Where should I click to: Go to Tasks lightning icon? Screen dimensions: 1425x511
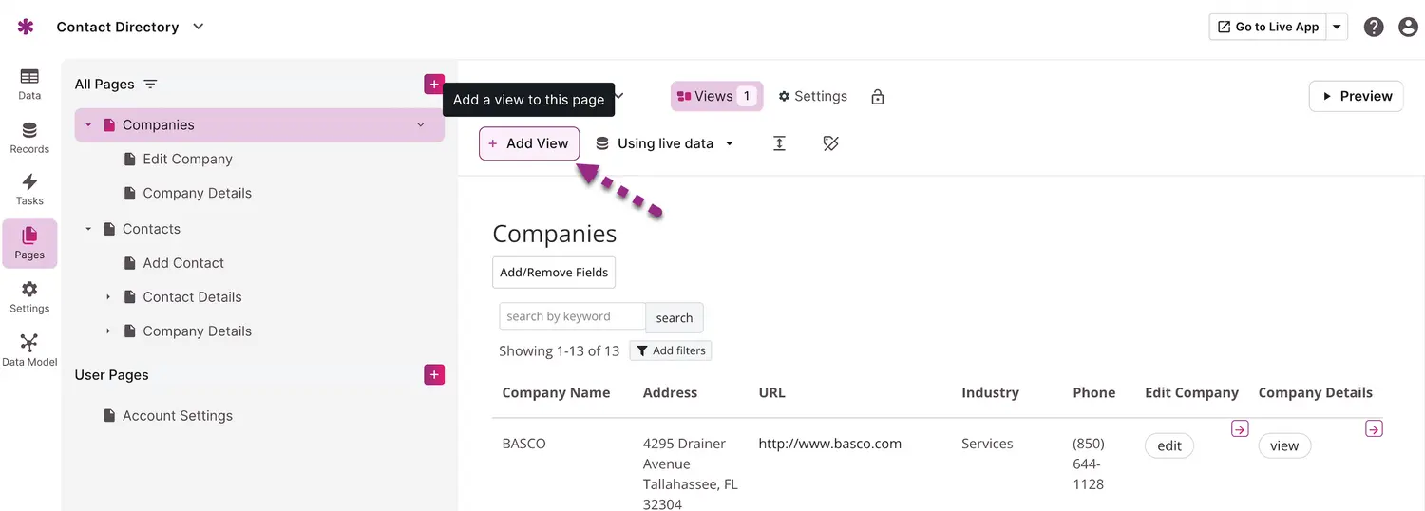tap(29, 188)
